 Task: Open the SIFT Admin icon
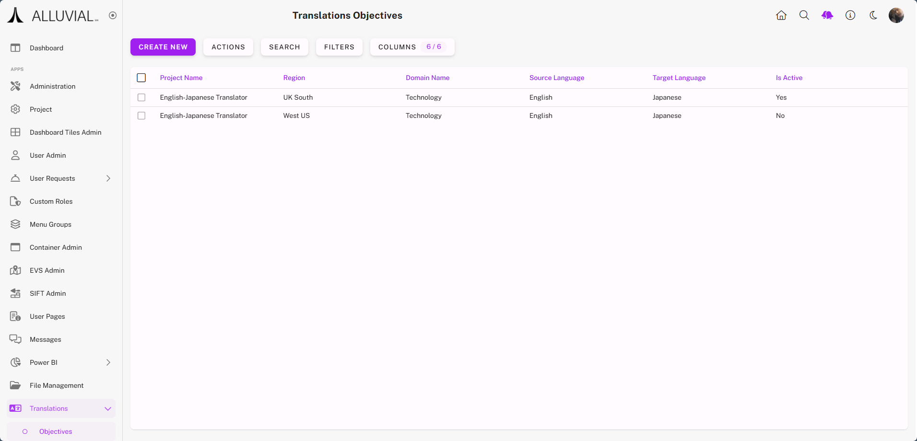coord(15,293)
